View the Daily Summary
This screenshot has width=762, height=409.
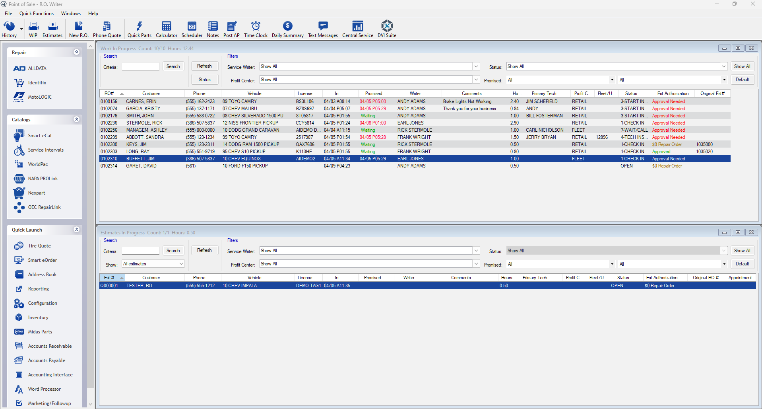pyautogui.click(x=287, y=29)
